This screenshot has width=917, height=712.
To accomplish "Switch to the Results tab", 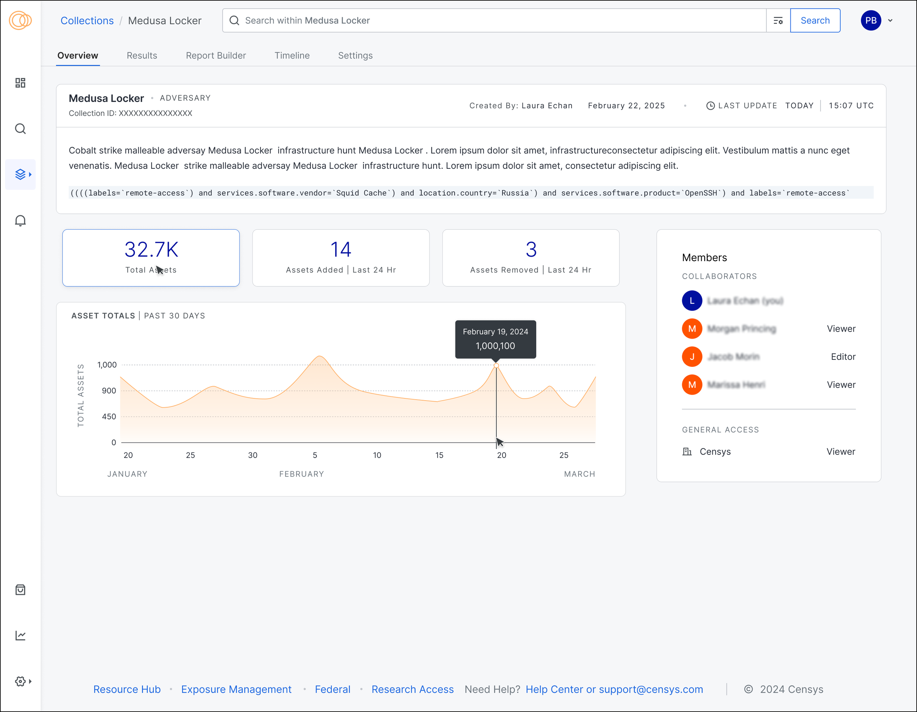I will [x=142, y=55].
